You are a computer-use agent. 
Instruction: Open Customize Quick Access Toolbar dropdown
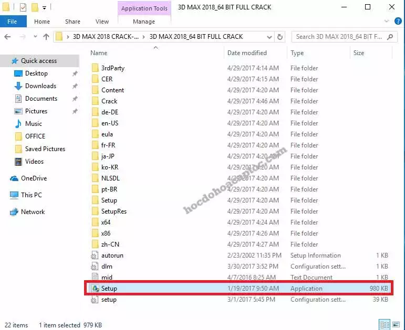click(45, 8)
